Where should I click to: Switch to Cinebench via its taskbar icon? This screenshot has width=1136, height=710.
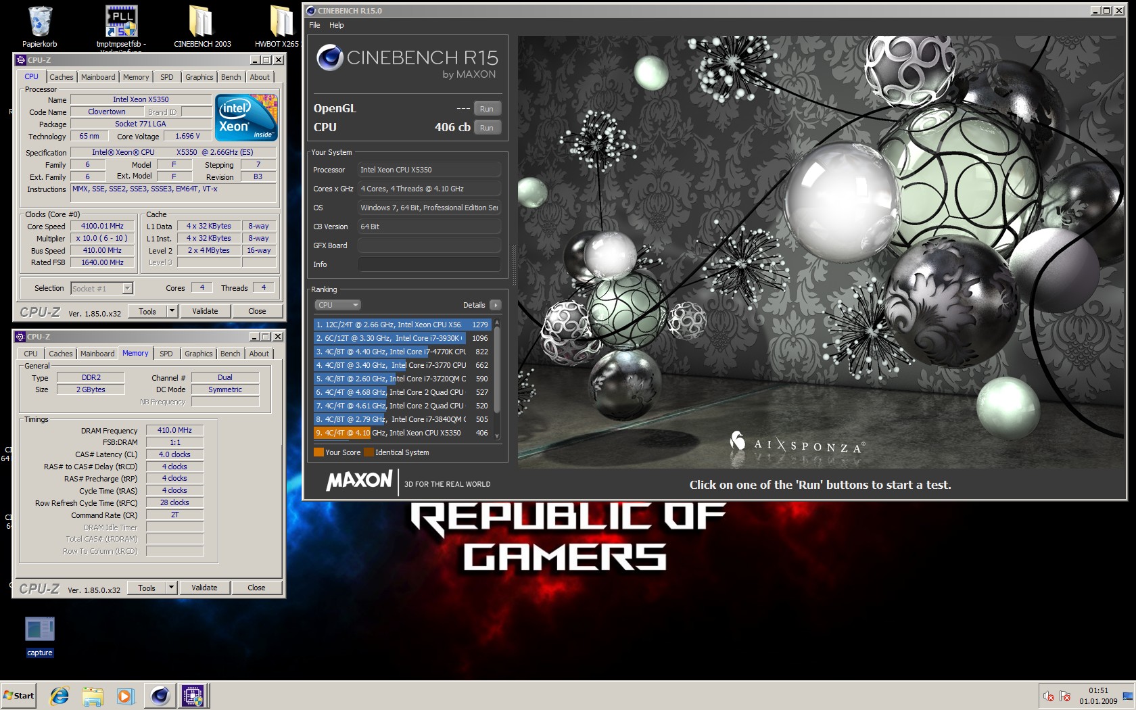pos(160,695)
